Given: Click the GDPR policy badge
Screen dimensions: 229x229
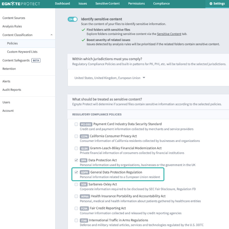Looking at the screenshot, I should (85, 172).
